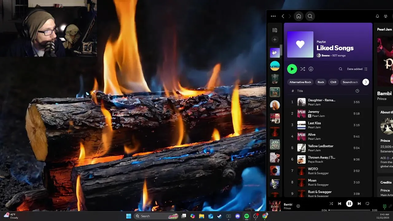This screenshot has height=221, width=393.
Task: Open Outlook from the taskbar
Action: [x=211, y=216]
